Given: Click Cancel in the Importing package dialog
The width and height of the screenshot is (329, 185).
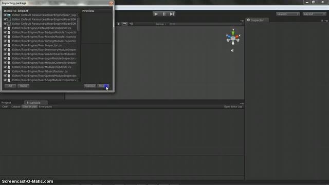Looking at the screenshot, I should pos(90,86).
